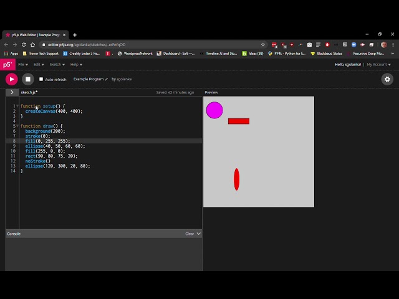The width and height of the screenshot is (399, 299).
Task: Bookmark this page with star icon
Action: pyautogui.click(x=263, y=45)
